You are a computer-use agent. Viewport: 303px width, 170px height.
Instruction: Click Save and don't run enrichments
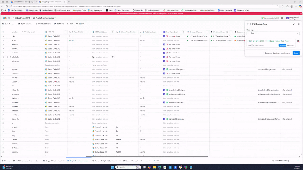(278, 53)
